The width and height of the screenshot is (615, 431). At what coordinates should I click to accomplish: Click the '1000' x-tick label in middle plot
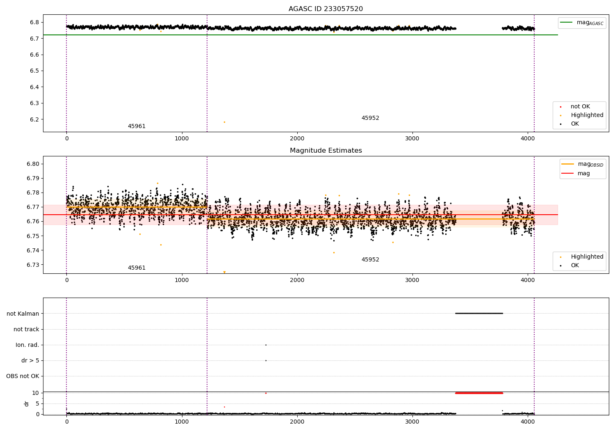182,280
